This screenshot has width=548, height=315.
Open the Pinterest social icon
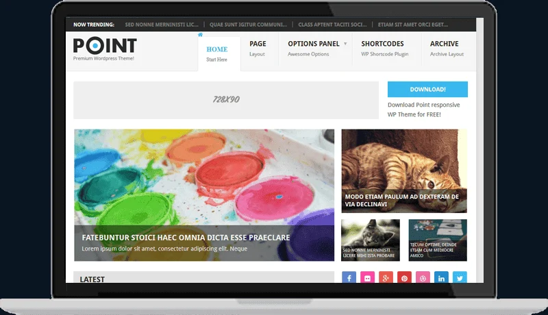404,277
